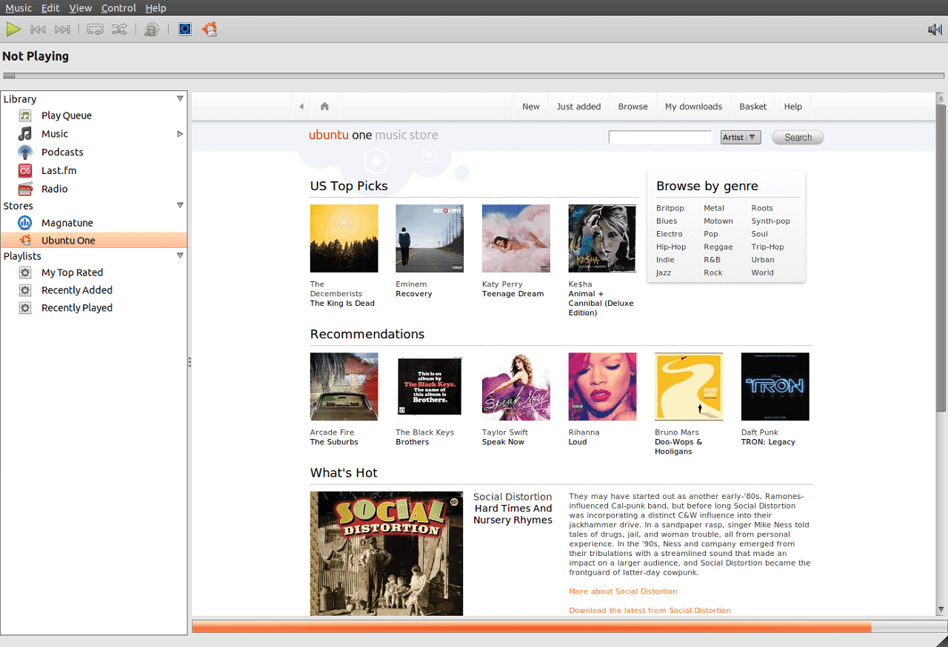Screen dimensions: 948x647
Task: Toggle the repeat playback button
Action: [95, 30]
